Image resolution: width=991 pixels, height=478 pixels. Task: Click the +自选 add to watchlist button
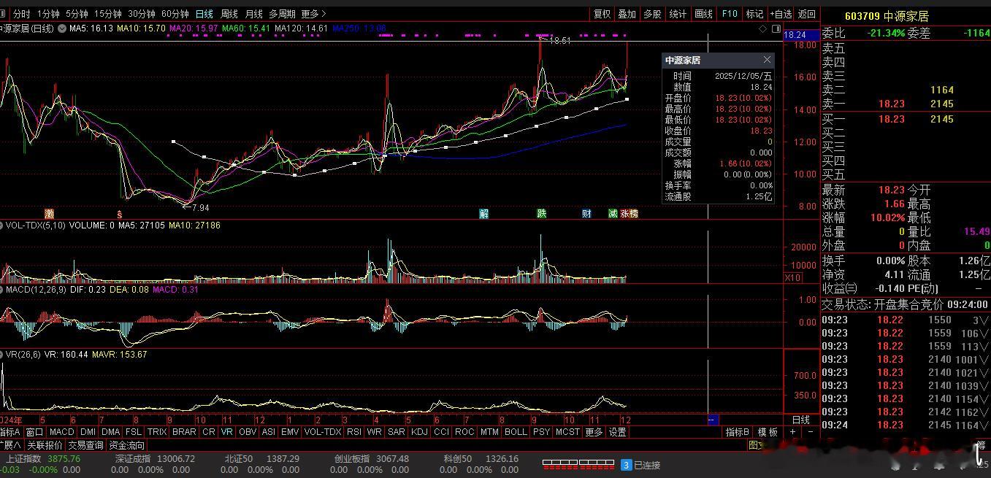pos(780,14)
